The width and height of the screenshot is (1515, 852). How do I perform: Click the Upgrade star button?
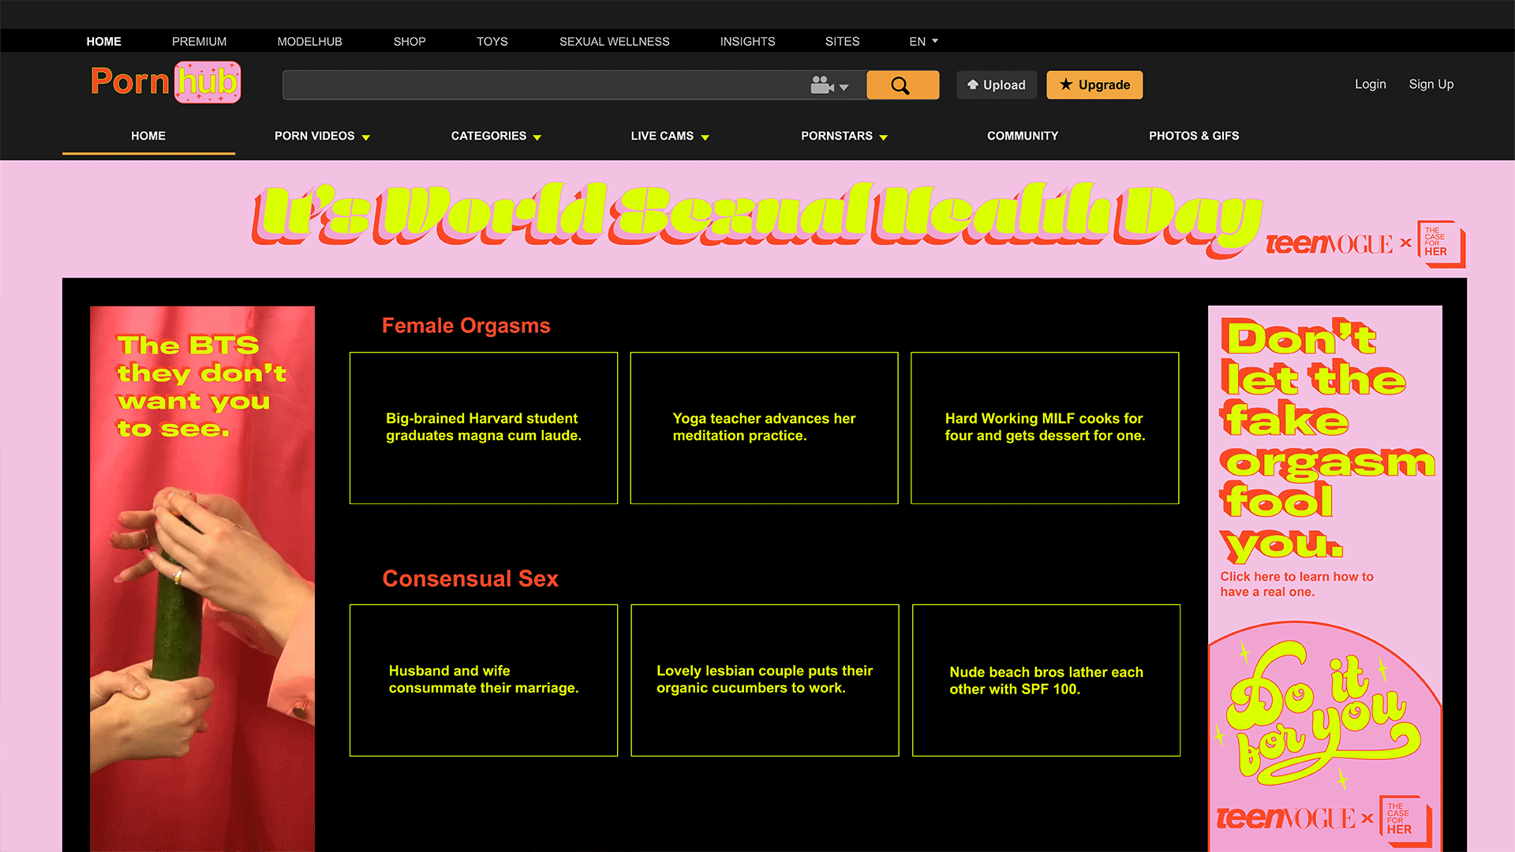pyautogui.click(x=1094, y=85)
